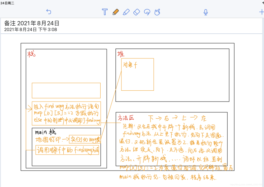Image resolution: width=264 pixels, height=187 pixels.
Task: Select the Text tool
Action: point(105,12)
